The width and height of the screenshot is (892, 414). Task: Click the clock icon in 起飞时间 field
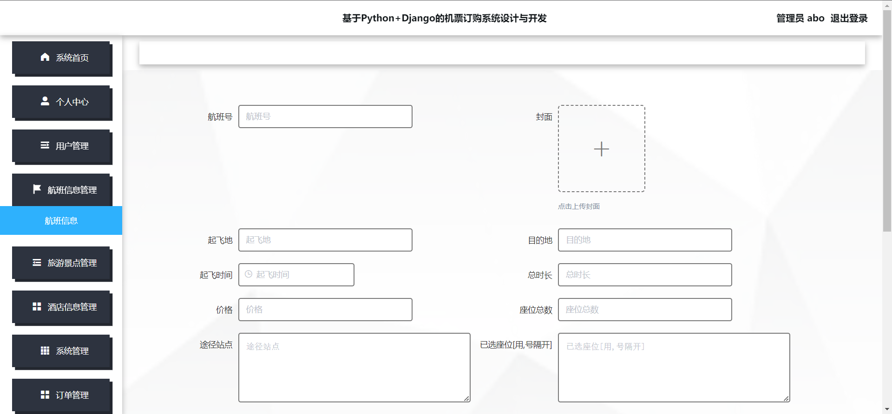pos(249,274)
